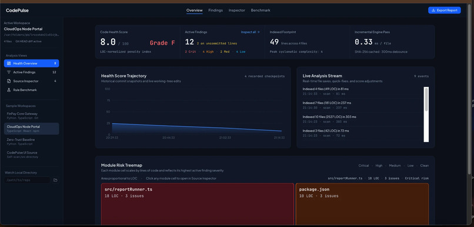Click the High legend entry

pyautogui.click(x=379, y=165)
